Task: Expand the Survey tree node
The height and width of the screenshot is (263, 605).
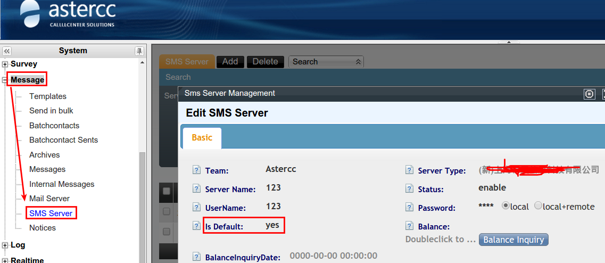Action: (x=5, y=64)
